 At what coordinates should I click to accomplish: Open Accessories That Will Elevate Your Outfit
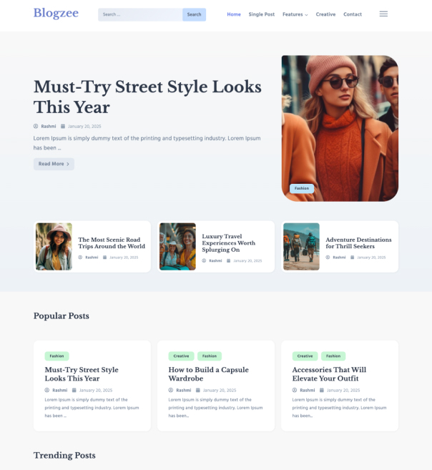click(x=329, y=374)
